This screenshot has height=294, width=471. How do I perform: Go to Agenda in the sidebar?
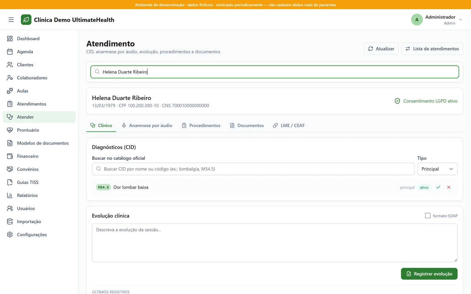[x=39, y=52]
